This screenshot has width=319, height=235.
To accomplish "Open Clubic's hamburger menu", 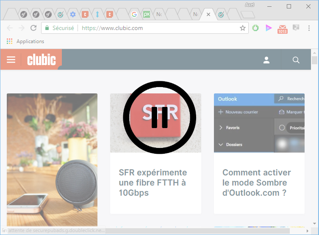I will [x=11, y=60].
